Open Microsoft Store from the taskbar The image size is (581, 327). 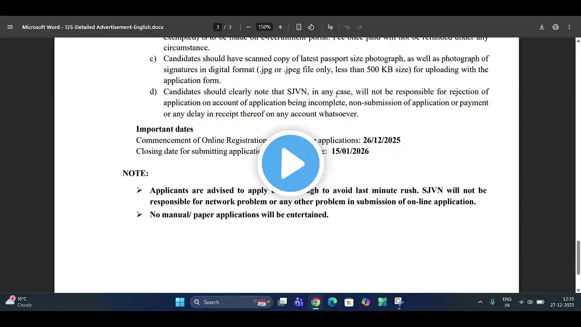point(349,302)
